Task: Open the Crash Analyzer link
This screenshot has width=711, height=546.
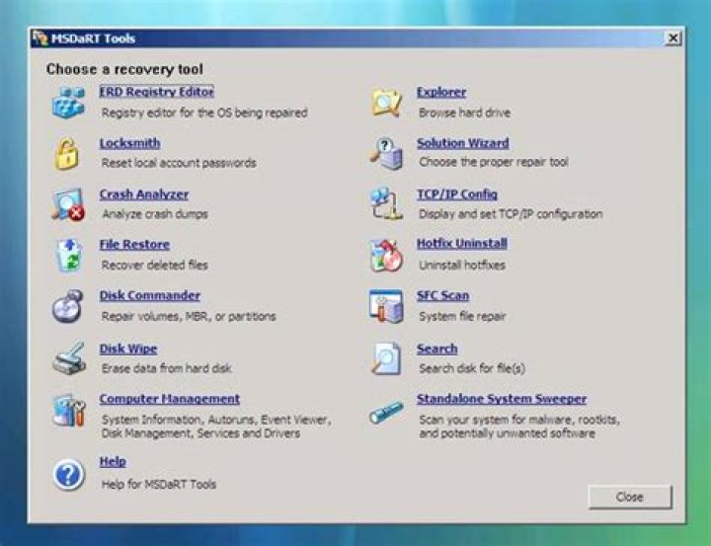Action: coord(144,195)
